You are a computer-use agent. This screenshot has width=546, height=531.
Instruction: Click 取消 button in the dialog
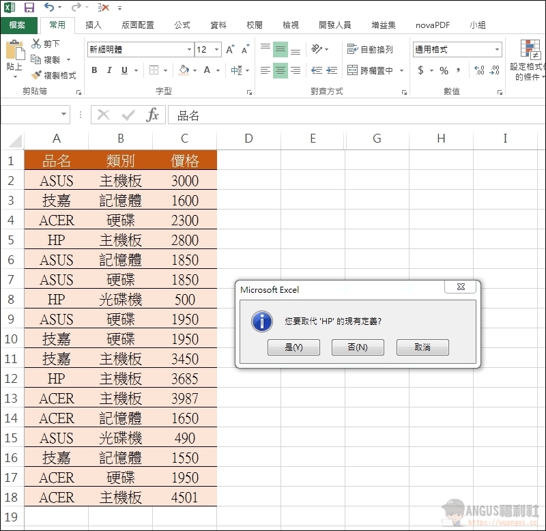[422, 347]
